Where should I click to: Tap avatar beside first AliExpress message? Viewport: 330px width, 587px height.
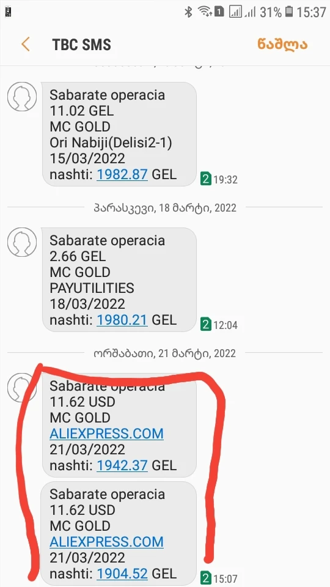[x=22, y=388]
